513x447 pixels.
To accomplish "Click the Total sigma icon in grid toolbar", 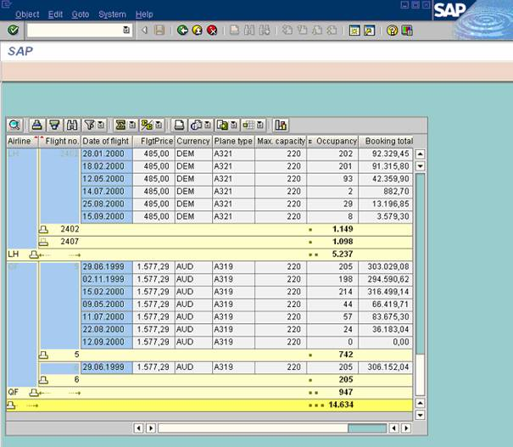I will pyautogui.click(x=124, y=125).
